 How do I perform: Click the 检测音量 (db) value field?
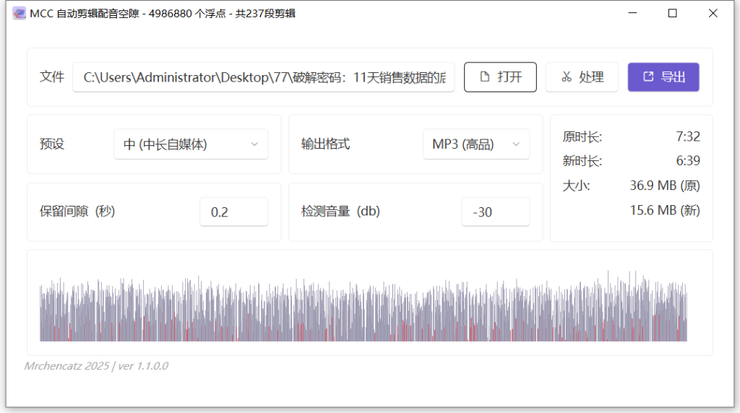pyautogui.click(x=495, y=212)
